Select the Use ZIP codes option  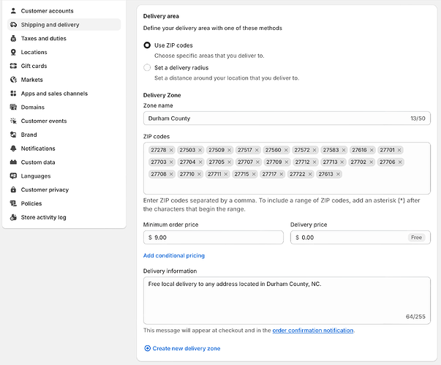point(147,45)
